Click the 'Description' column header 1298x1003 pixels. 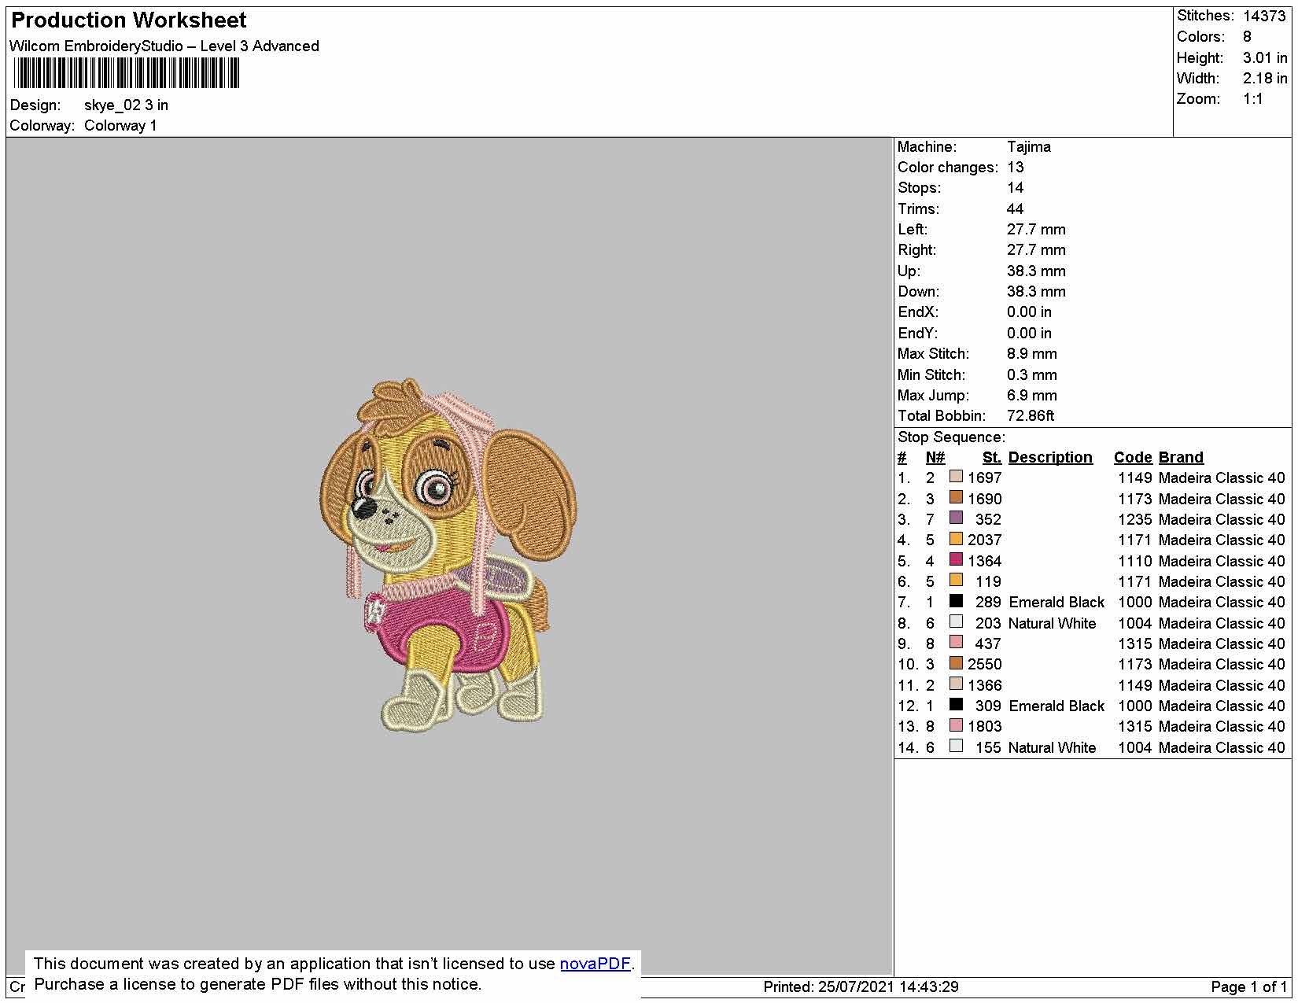pyautogui.click(x=1050, y=458)
